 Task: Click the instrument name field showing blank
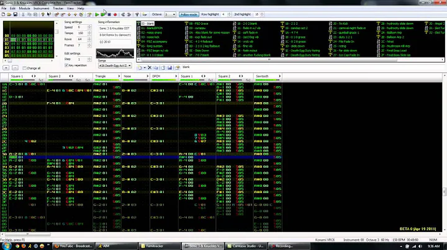point(312,67)
